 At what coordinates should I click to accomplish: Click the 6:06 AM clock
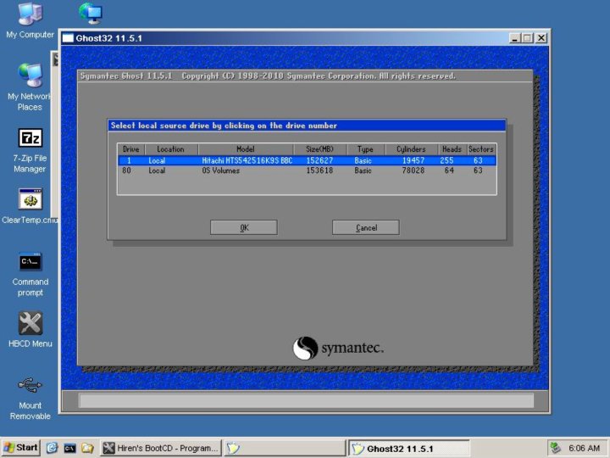(x=584, y=449)
